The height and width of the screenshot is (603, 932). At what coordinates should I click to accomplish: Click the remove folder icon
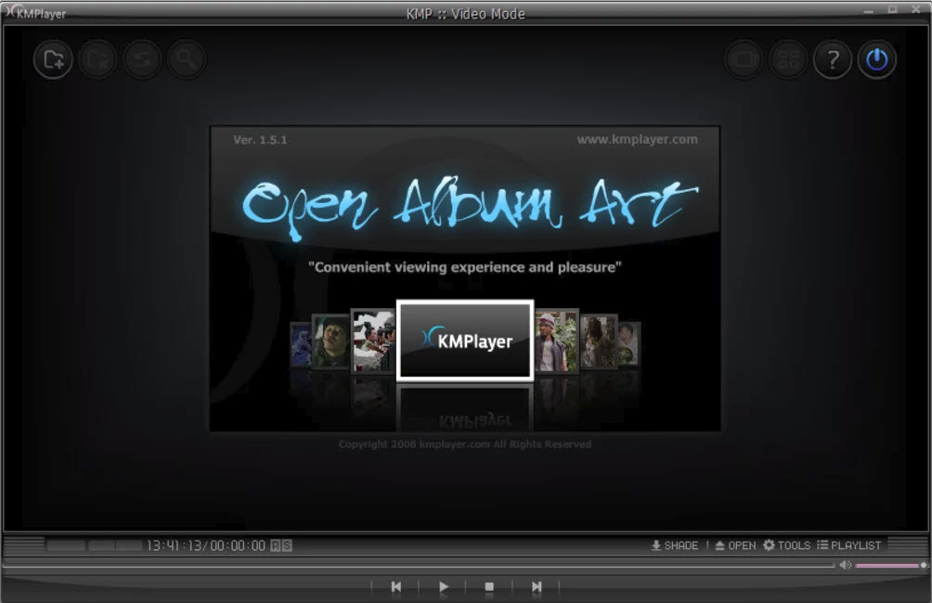(97, 59)
